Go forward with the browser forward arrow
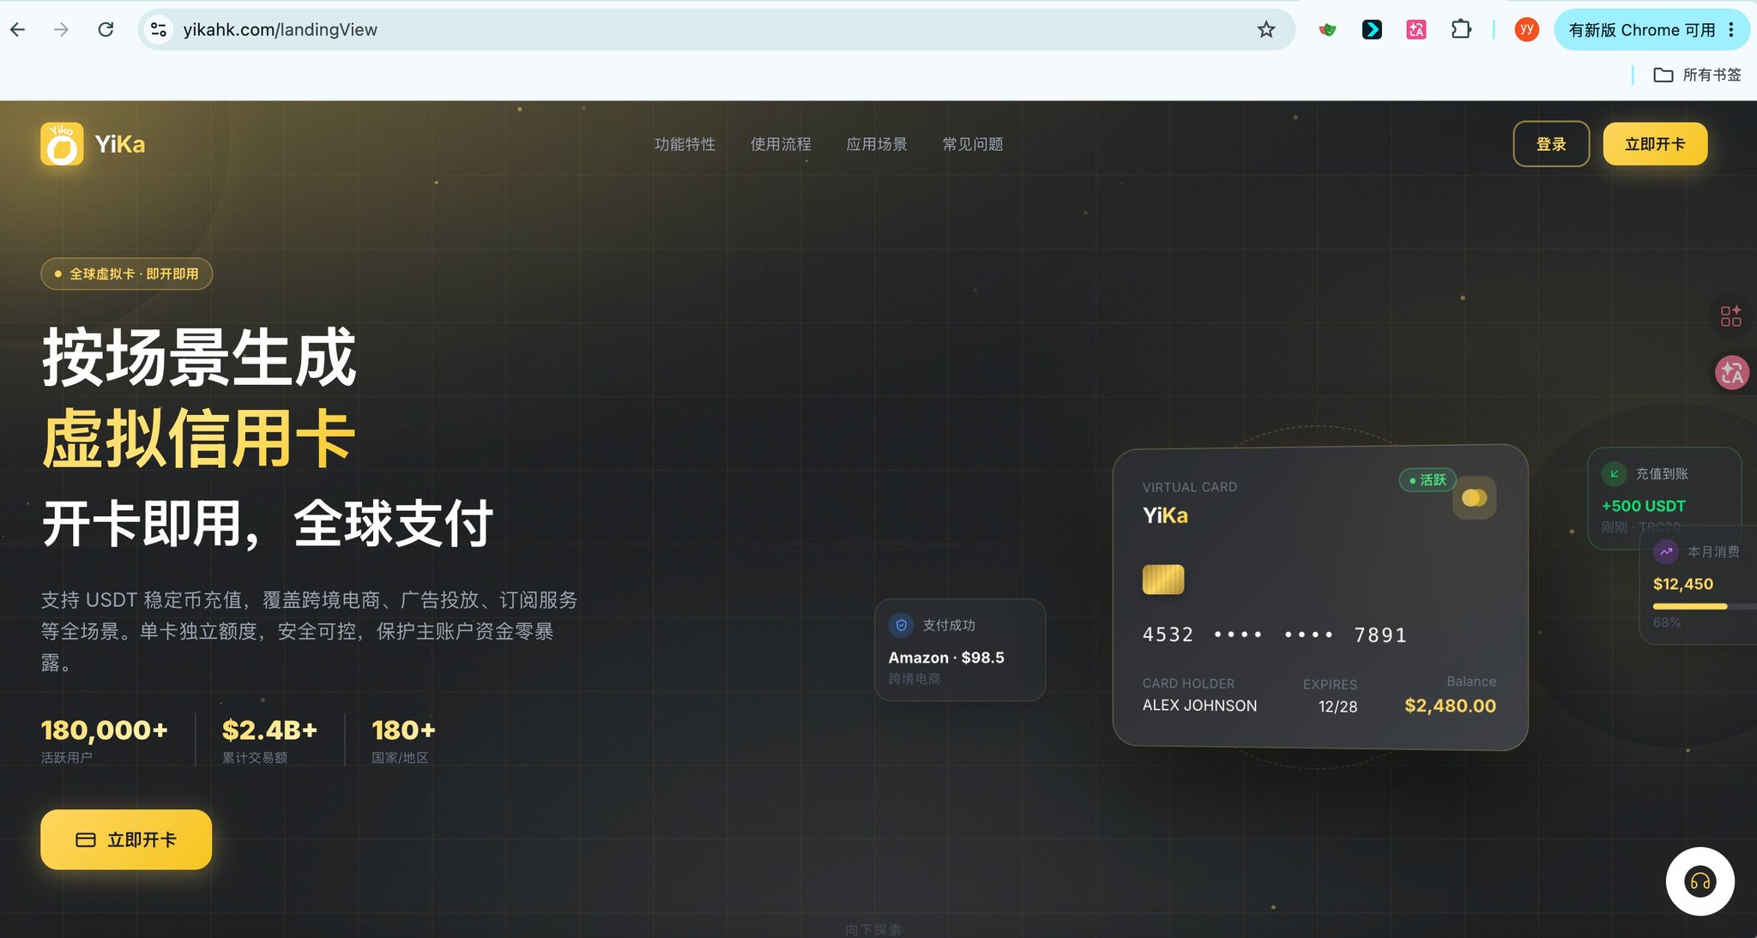Screen dimensions: 1757x938 (x=61, y=30)
